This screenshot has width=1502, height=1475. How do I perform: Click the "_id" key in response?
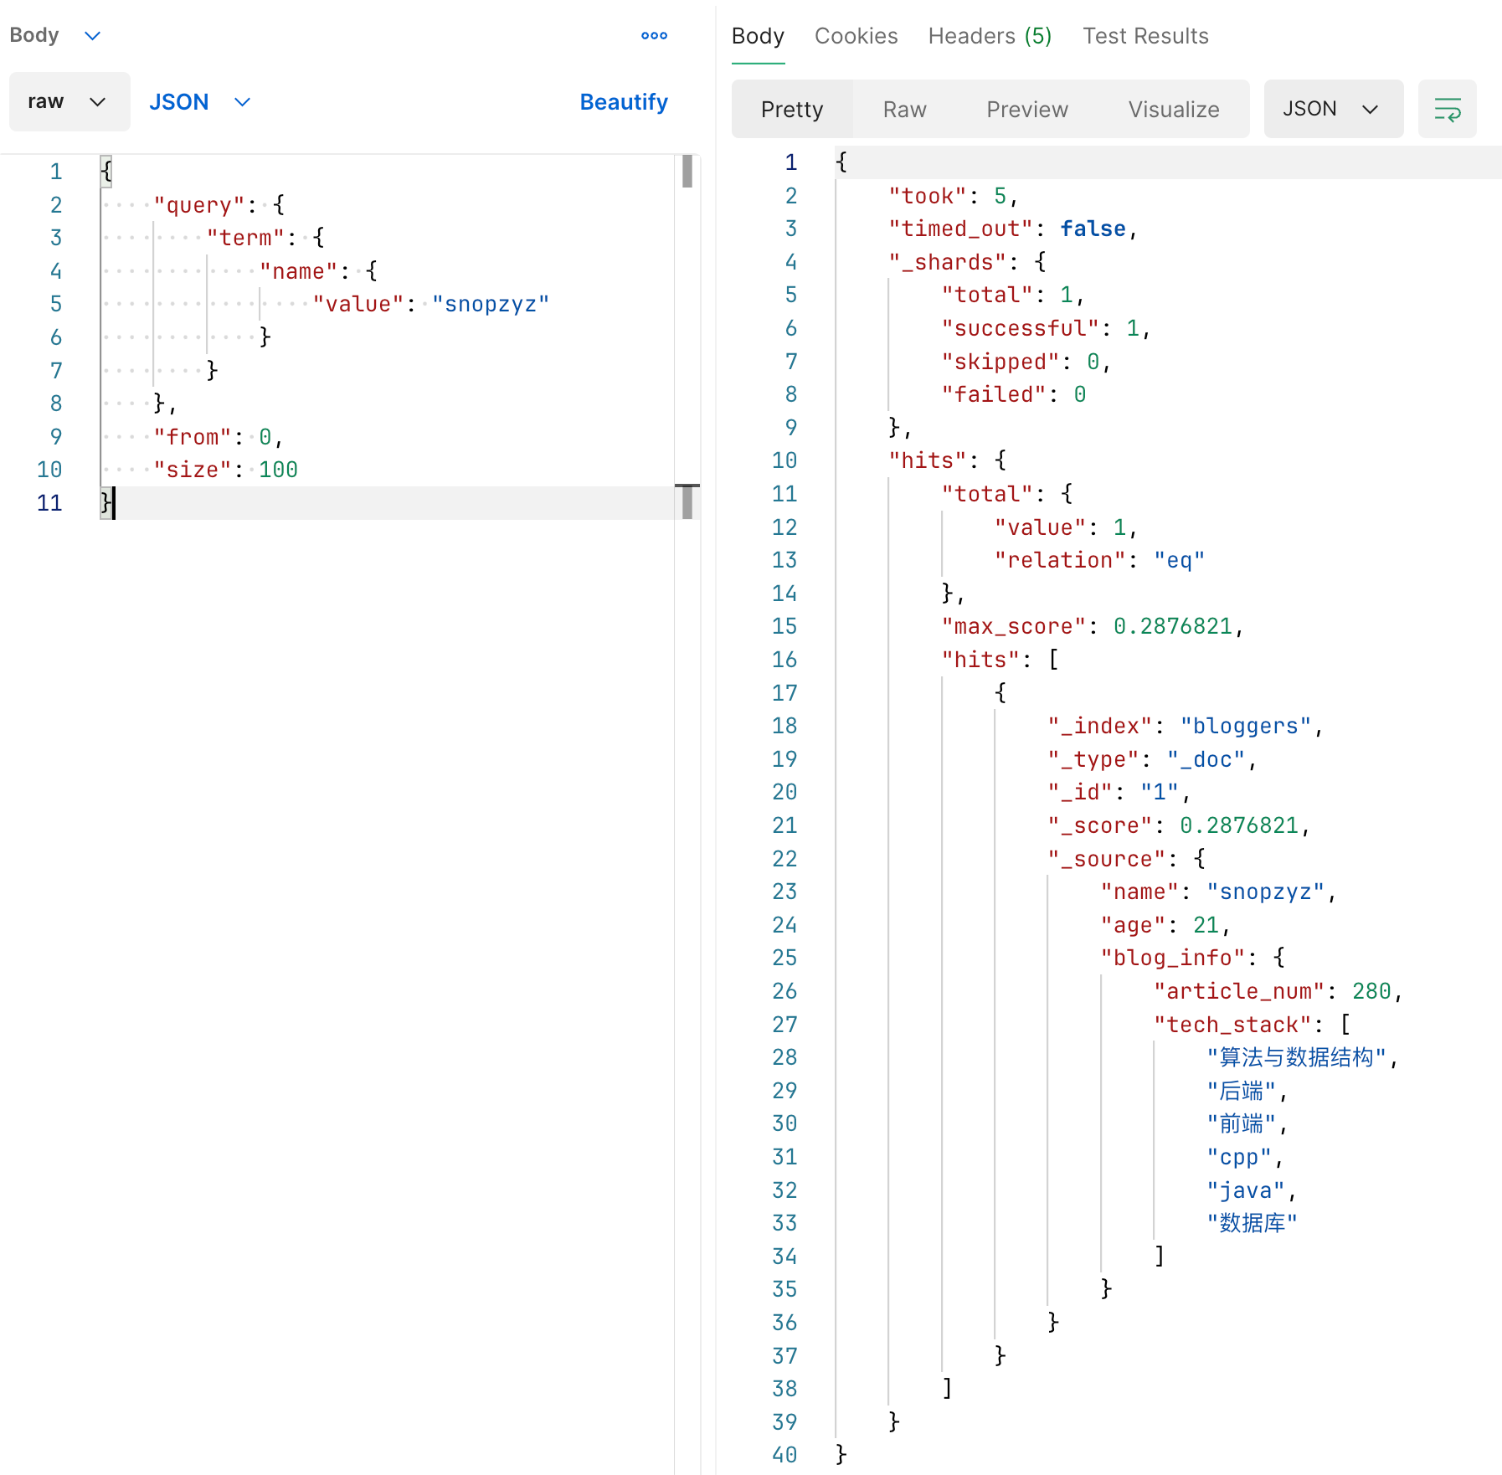[1080, 792]
